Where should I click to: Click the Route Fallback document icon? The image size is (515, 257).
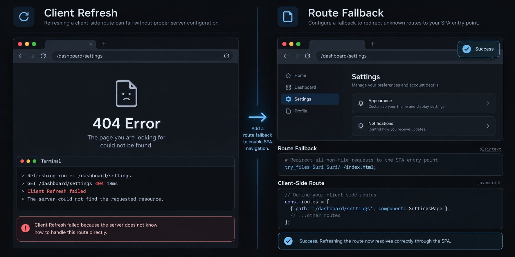288,17
